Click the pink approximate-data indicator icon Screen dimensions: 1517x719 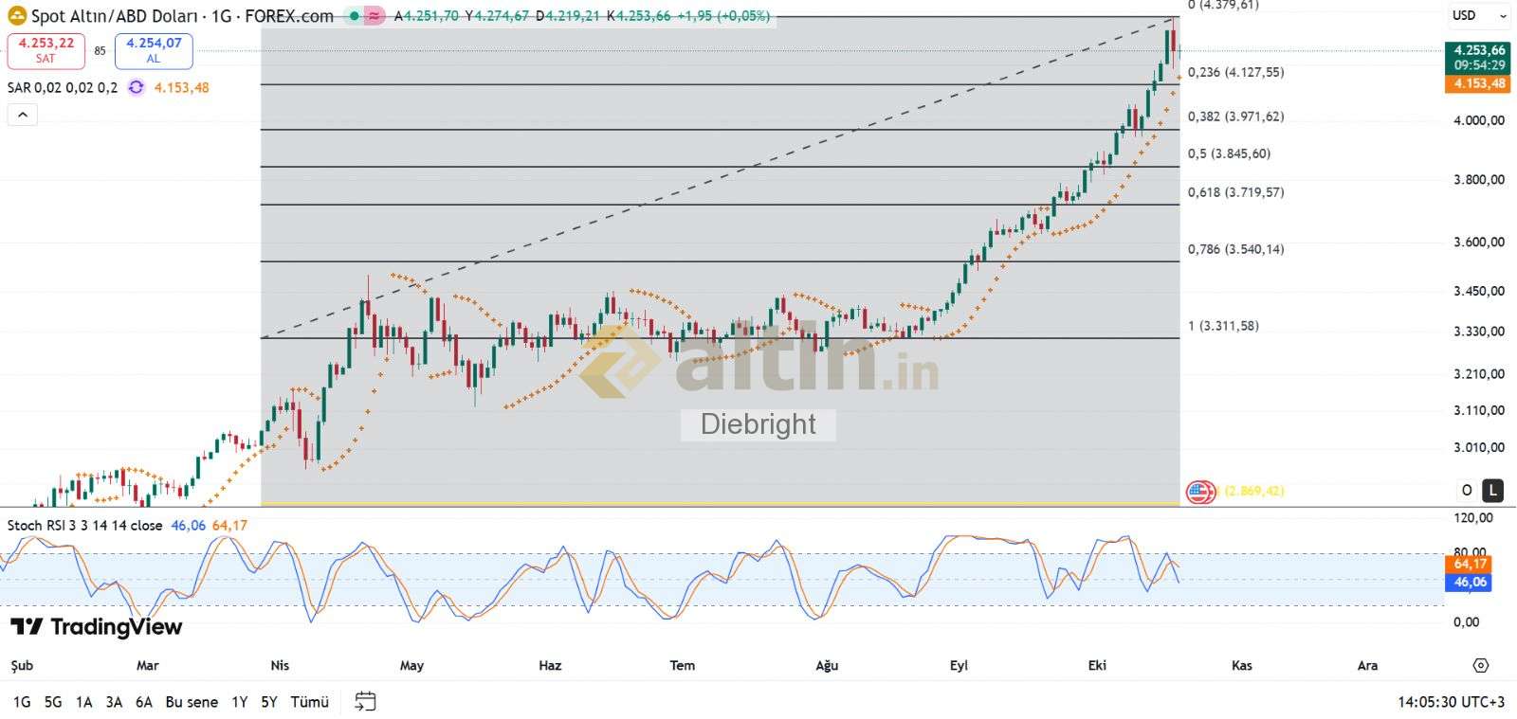pyautogui.click(x=375, y=16)
